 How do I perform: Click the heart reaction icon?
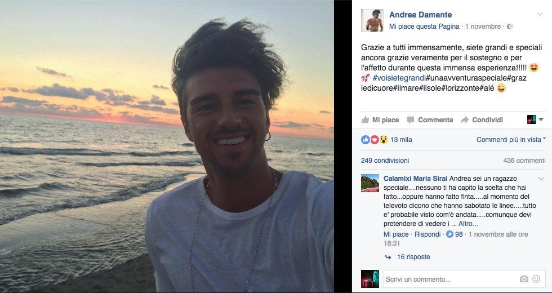pyautogui.click(x=375, y=140)
